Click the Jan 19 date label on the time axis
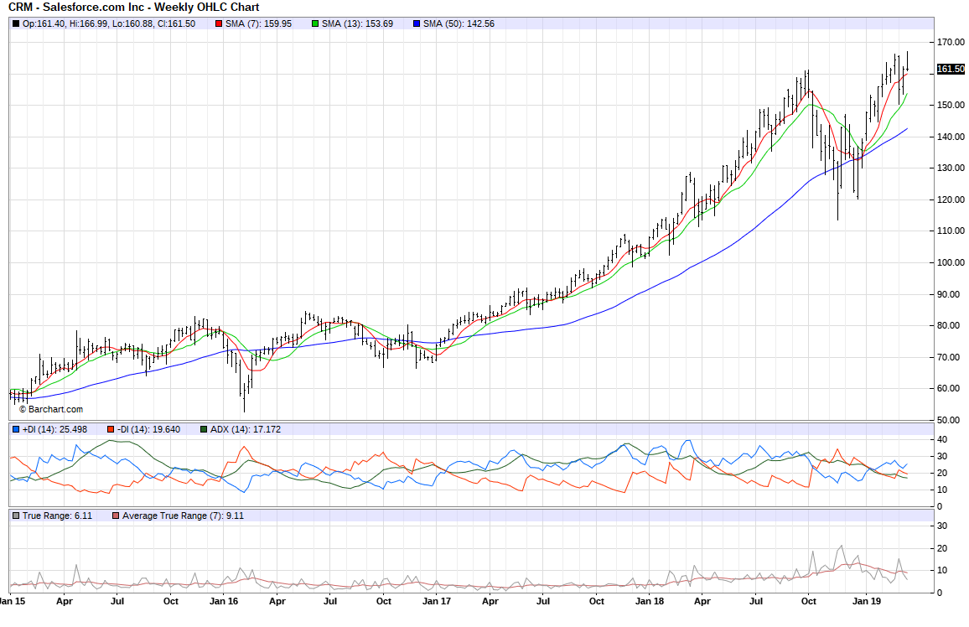Image resolution: width=969 pixels, height=627 pixels. 865,601
